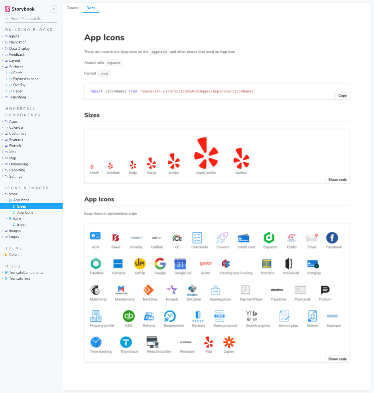Switch to the Canvas tab
The image size is (374, 393).
[x=72, y=8]
